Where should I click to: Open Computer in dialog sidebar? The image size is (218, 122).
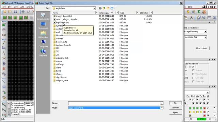[x=43, y=44]
